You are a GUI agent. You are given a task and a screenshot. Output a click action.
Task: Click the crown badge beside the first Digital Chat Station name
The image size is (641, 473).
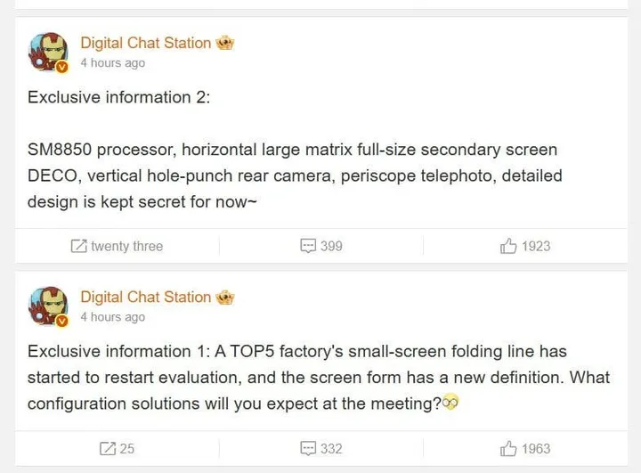[x=225, y=43]
